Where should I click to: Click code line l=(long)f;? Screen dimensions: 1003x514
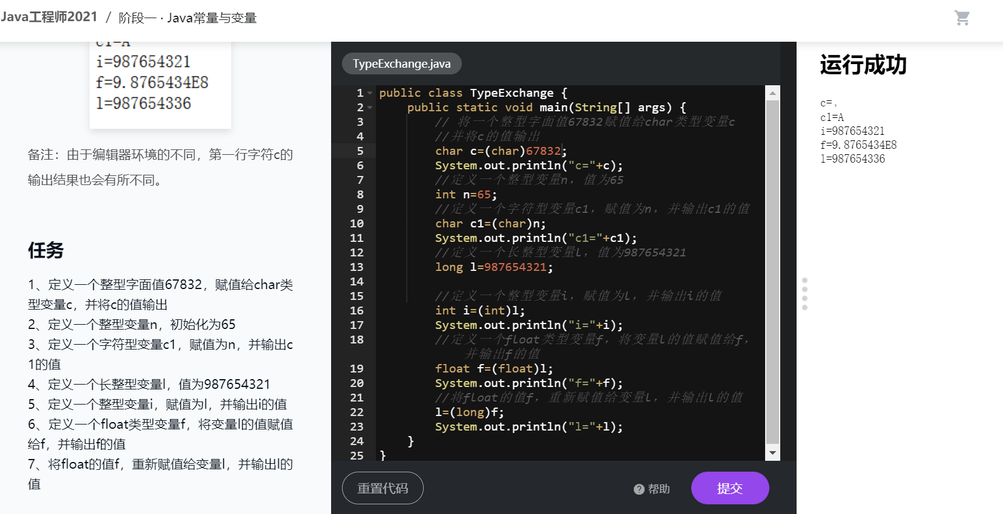pos(470,412)
